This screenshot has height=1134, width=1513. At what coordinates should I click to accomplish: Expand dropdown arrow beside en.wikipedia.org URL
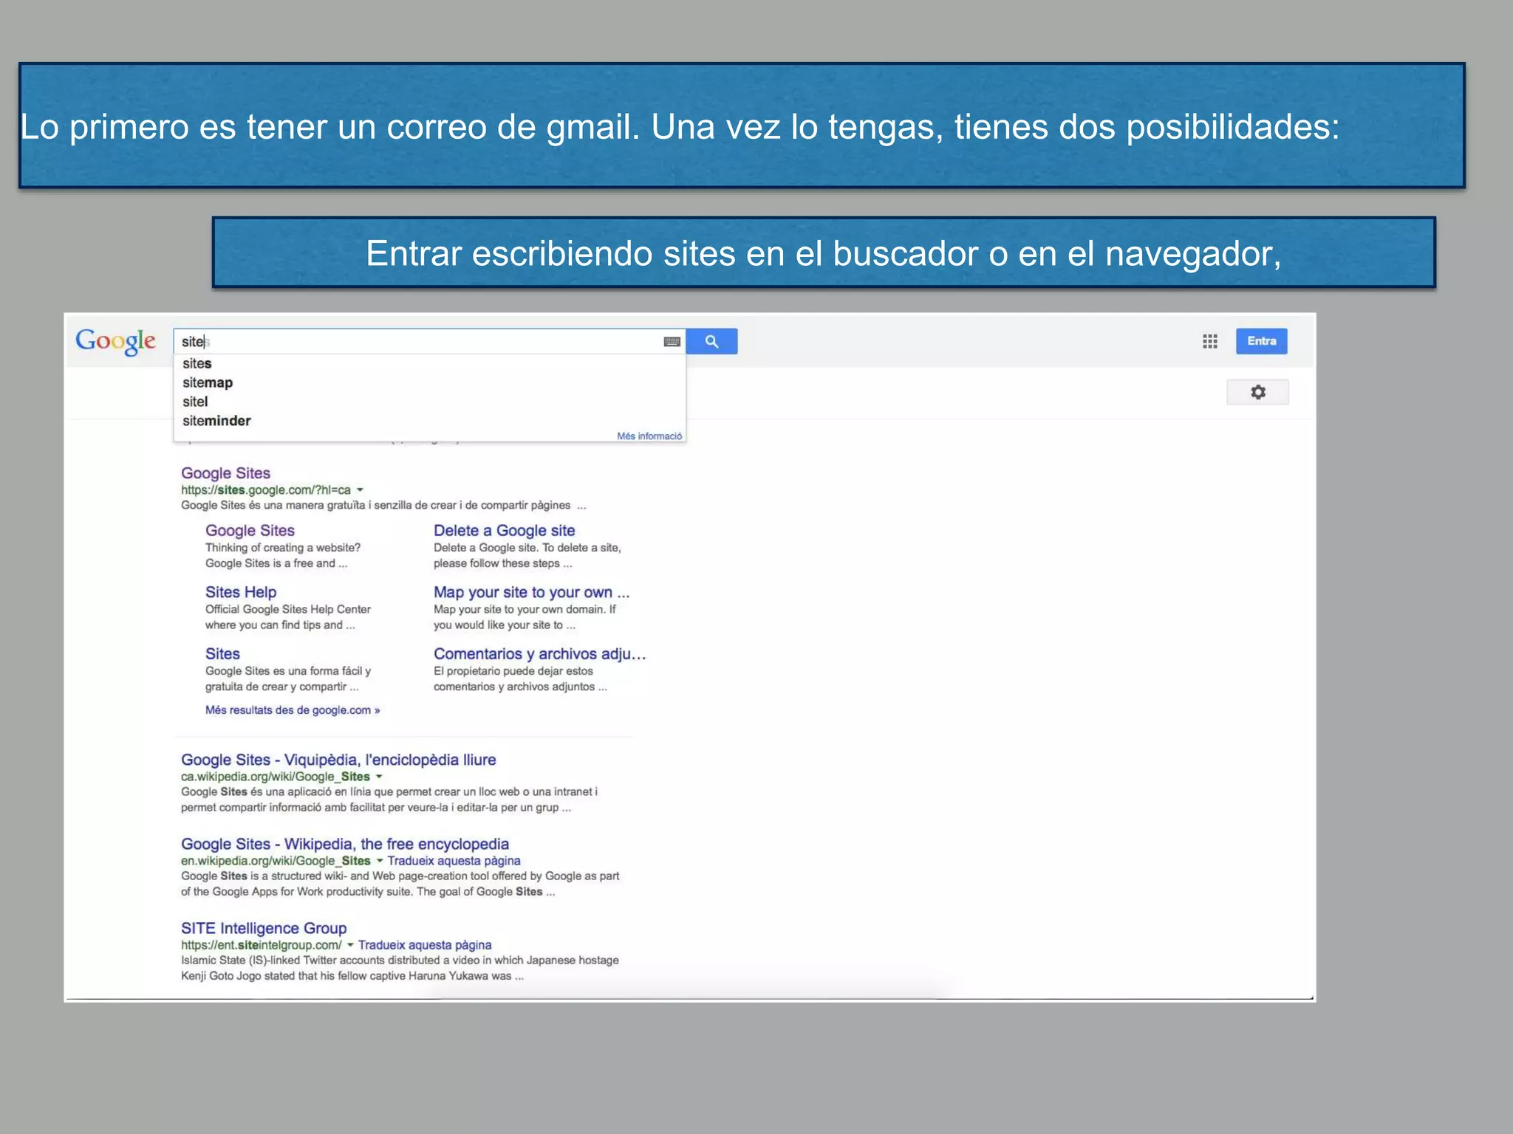tap(380, 861)
